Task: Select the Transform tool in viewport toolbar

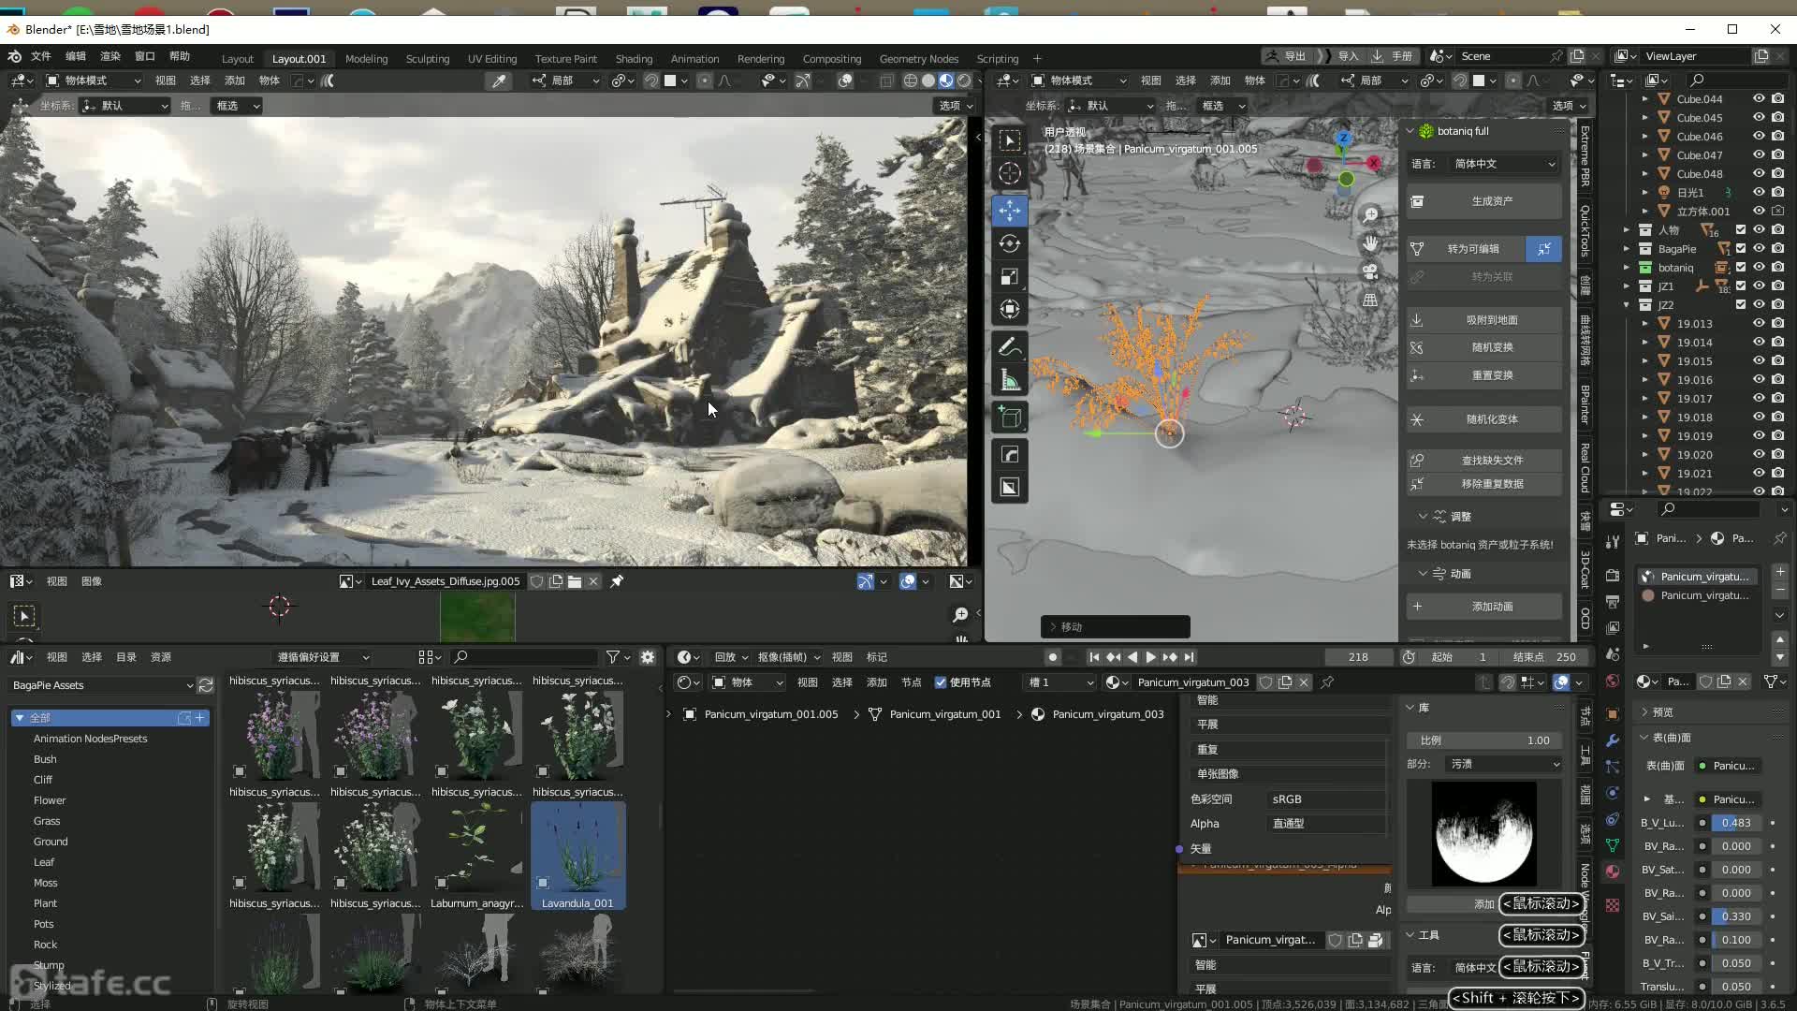Action: [x=1009, y=309]
